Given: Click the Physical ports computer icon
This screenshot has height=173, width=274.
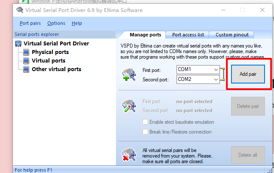Looking at the screenshot, I should pyautogui.click(x=26, y=52).
